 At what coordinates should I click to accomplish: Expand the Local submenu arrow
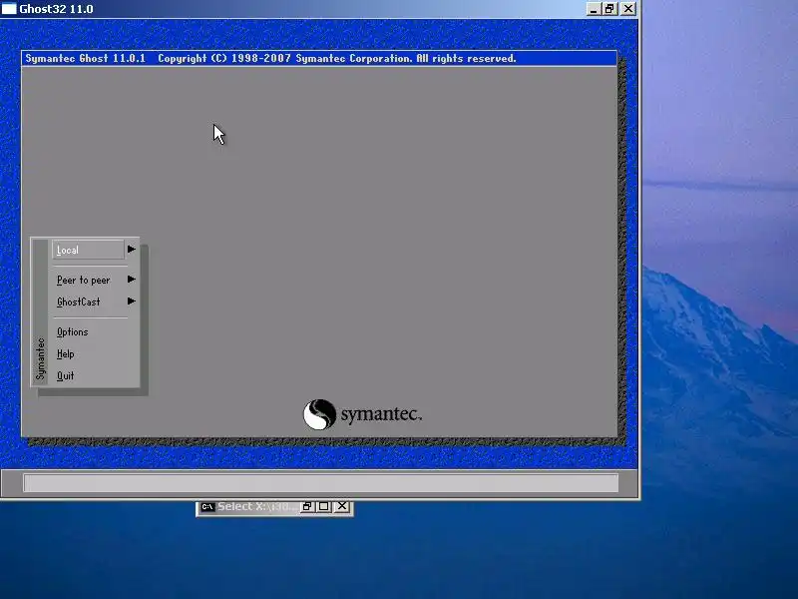132,249
